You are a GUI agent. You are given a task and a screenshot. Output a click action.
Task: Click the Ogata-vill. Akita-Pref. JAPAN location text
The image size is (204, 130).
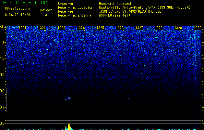[145, 7]
